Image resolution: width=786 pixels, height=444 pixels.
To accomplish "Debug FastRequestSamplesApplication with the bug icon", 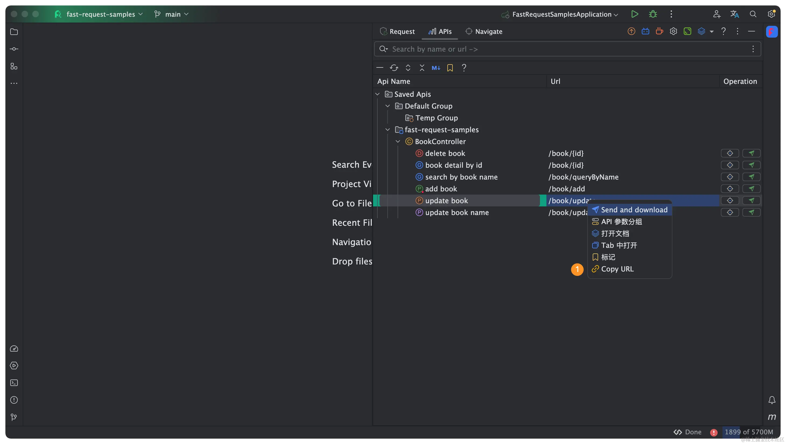I will click(x=652, y=14).
